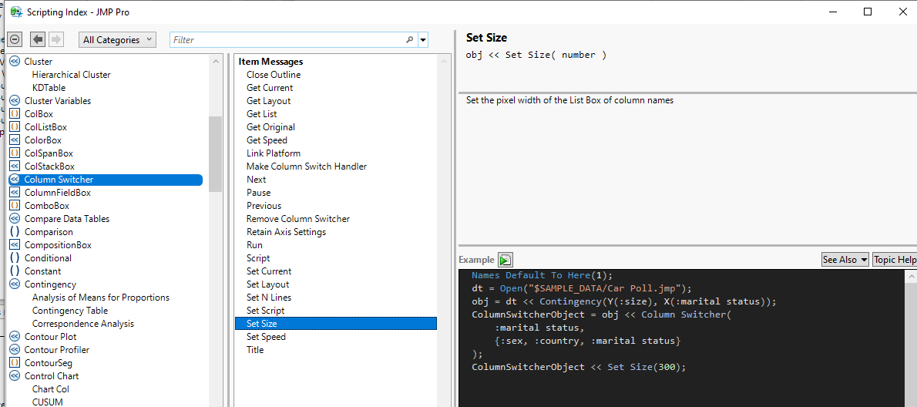Click the icon beside ColorBox
Image resolution: width=917 pixels, height=407 pixels.
[15, 140]
